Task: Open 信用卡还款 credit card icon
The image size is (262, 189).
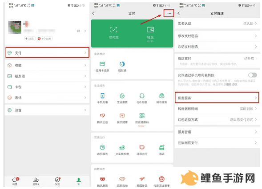Action: [x=102, y=64]
